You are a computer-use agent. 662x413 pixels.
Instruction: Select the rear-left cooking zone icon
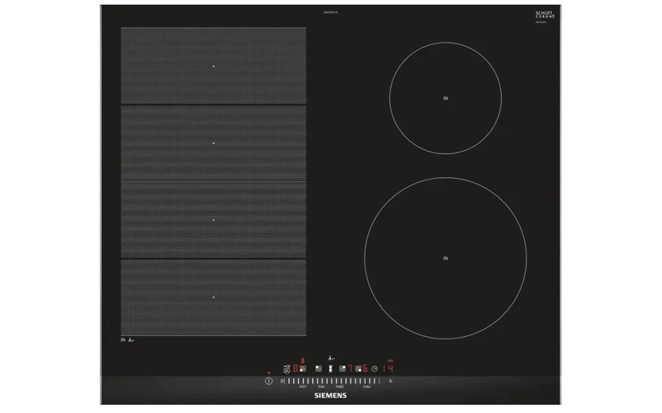pyautogui.click(x=319, y=369)
